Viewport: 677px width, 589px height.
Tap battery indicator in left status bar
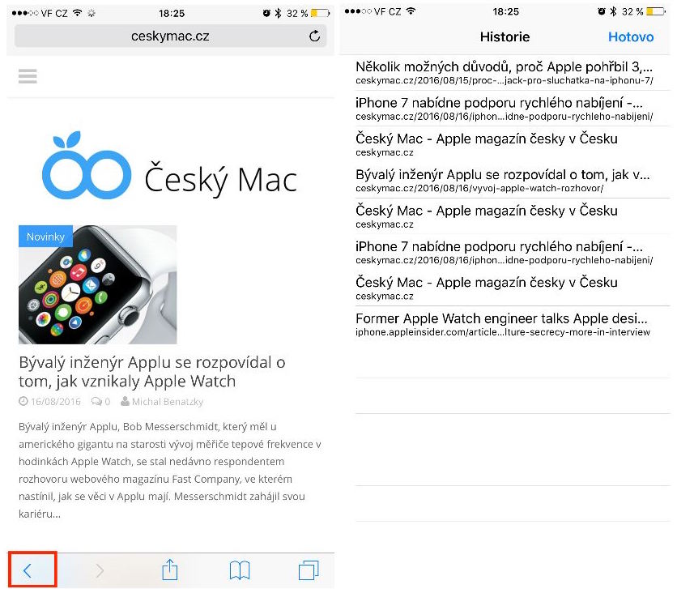[321, 14]
